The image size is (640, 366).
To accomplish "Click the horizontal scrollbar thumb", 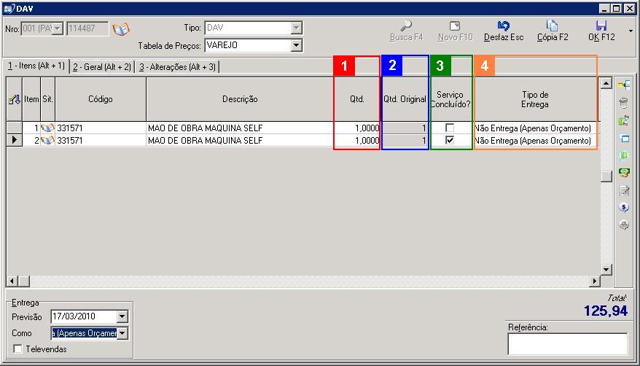I will coord(24,281).
